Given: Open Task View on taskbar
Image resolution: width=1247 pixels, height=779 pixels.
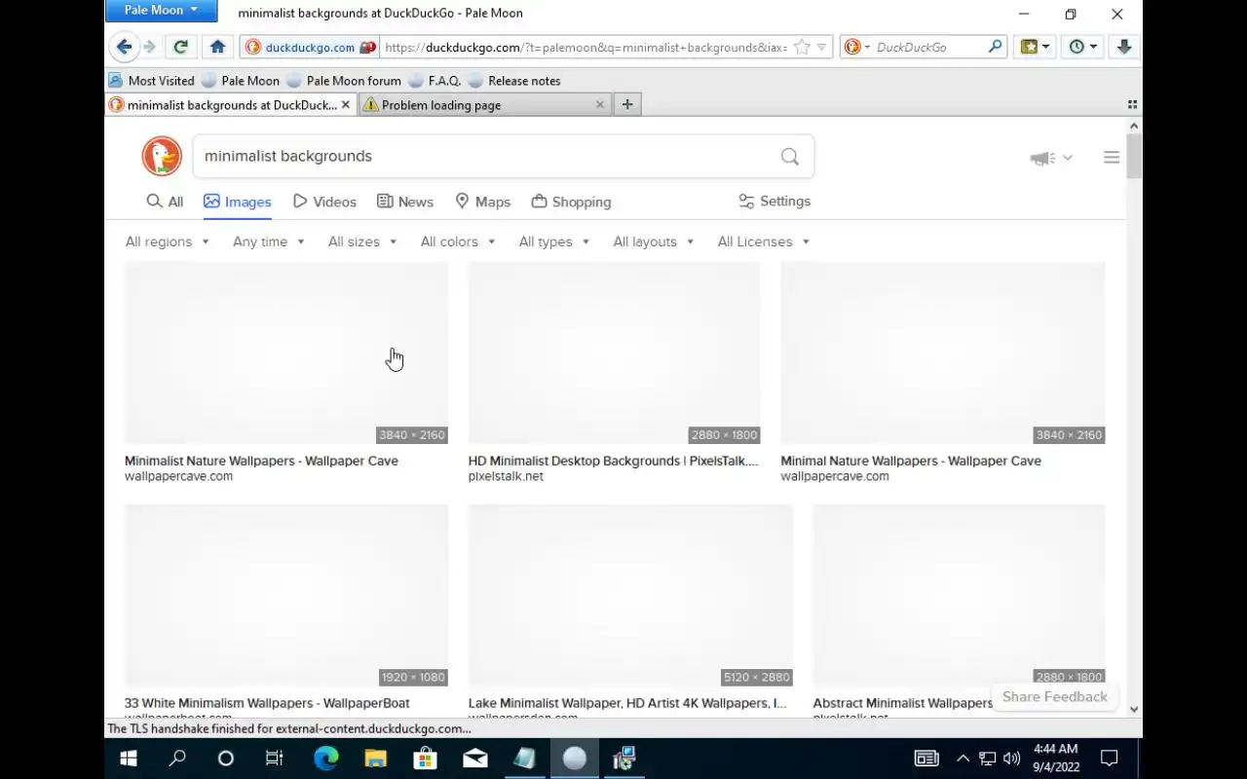Looking at the screenshot, I should tap(274, 759).
